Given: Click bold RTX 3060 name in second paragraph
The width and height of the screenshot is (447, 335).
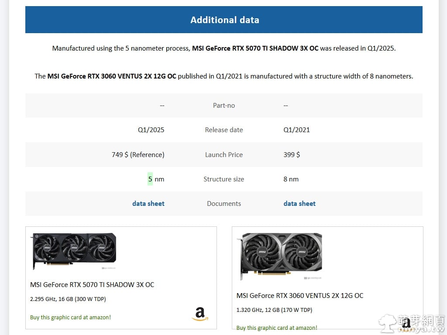Looking at the screenshot, I should pyautogui.click(x=112, y=76).
